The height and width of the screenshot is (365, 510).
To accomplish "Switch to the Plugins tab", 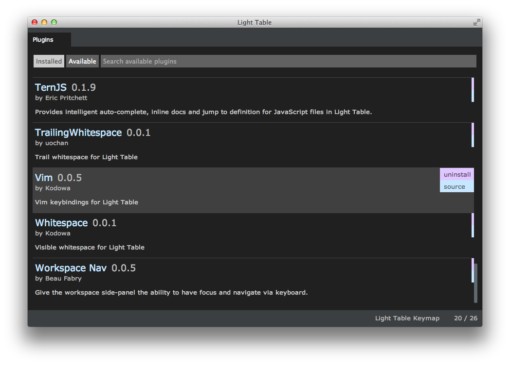I will [x=43, y=40].
